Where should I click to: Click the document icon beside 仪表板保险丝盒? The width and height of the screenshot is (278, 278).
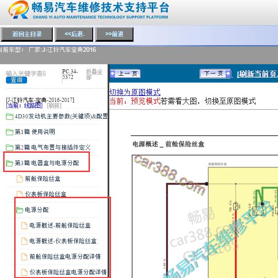click(x=20, y=194)
